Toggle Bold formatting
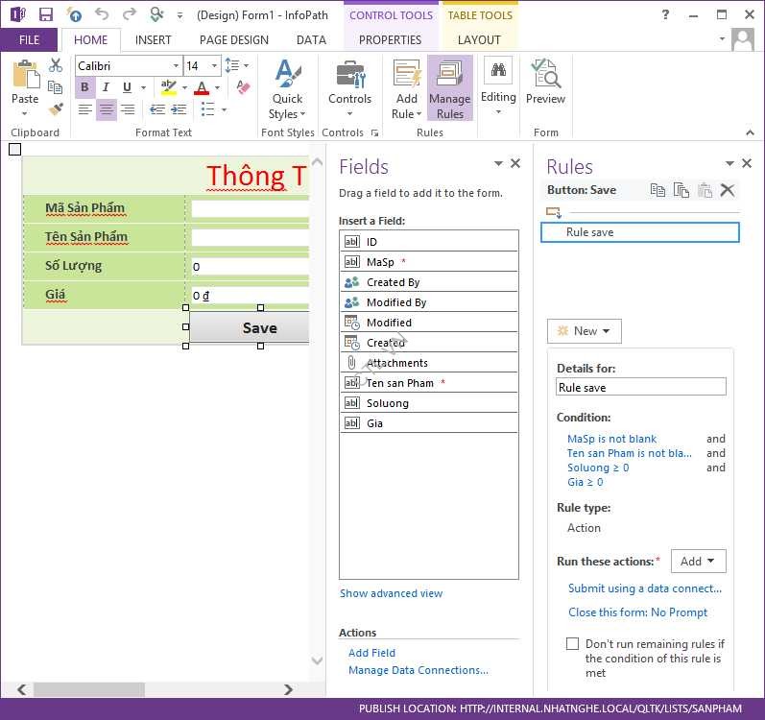Viewport: 765px width, 720px height. (x=84, y=88)
